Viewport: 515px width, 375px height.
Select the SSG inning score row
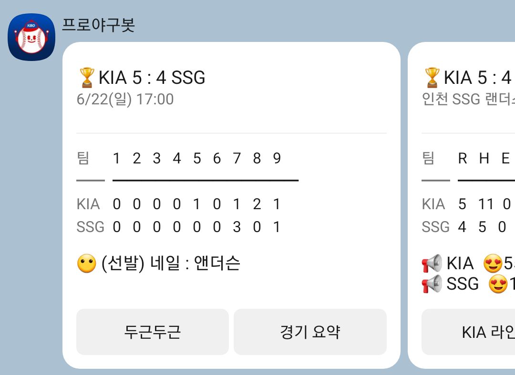[178, 227]
